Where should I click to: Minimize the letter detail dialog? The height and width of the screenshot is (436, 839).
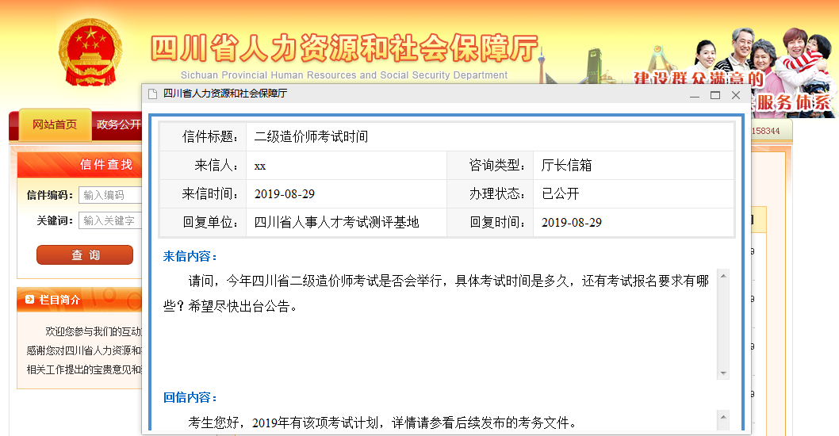(x=695, y=95)
